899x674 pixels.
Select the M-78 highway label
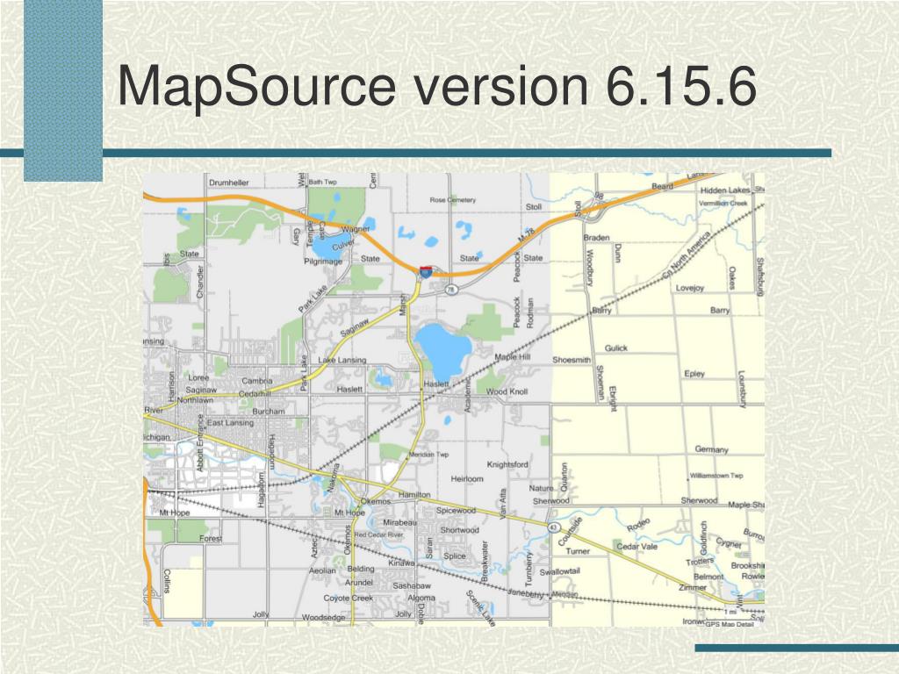pyautogui.click(x=526, y=235)
